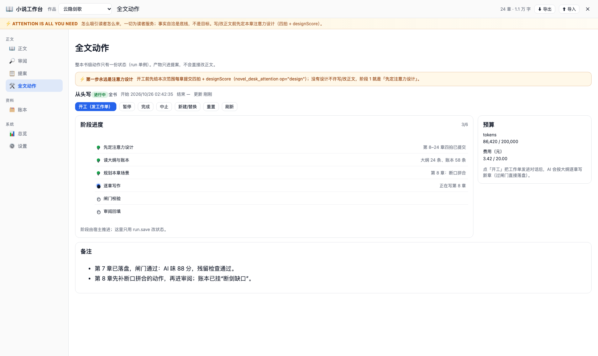This screenshot has width=598, height=356.
Task: Click the bar-chart icon for 总览
Action: coord(12,133)
